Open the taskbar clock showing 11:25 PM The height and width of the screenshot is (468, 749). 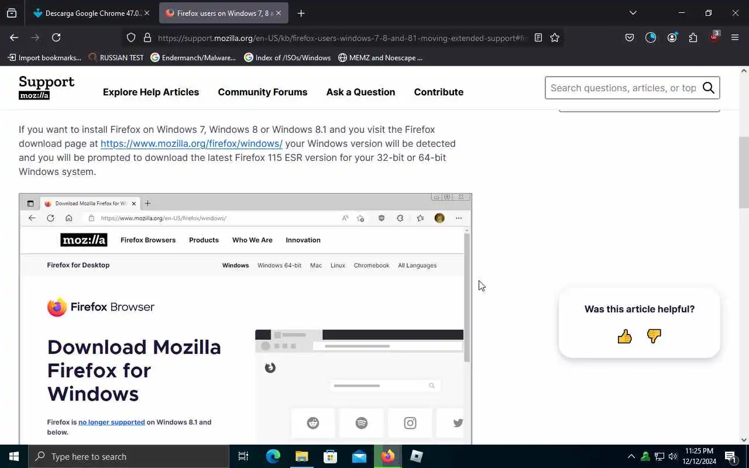(699, 456)
